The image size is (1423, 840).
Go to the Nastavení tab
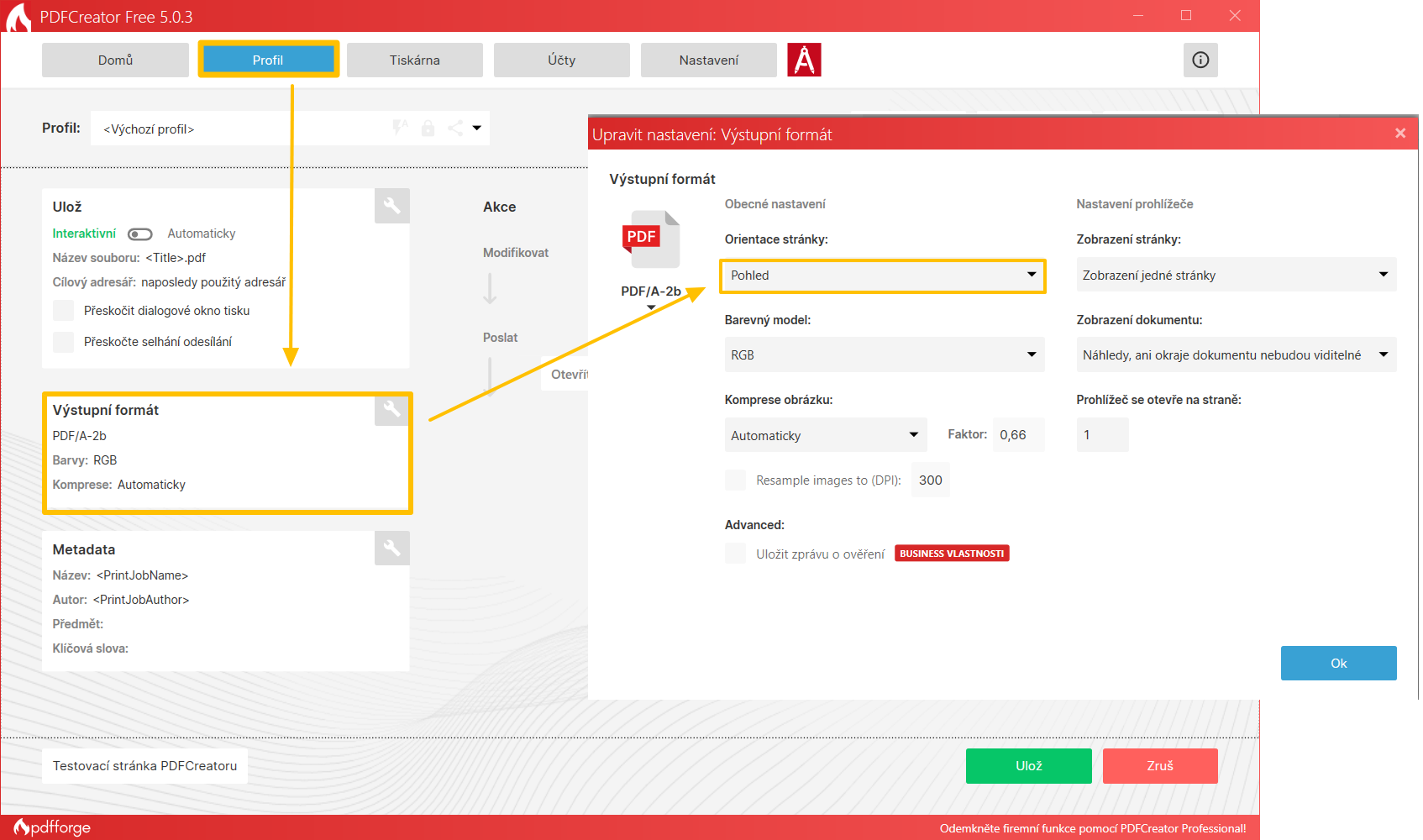[708, 60]
